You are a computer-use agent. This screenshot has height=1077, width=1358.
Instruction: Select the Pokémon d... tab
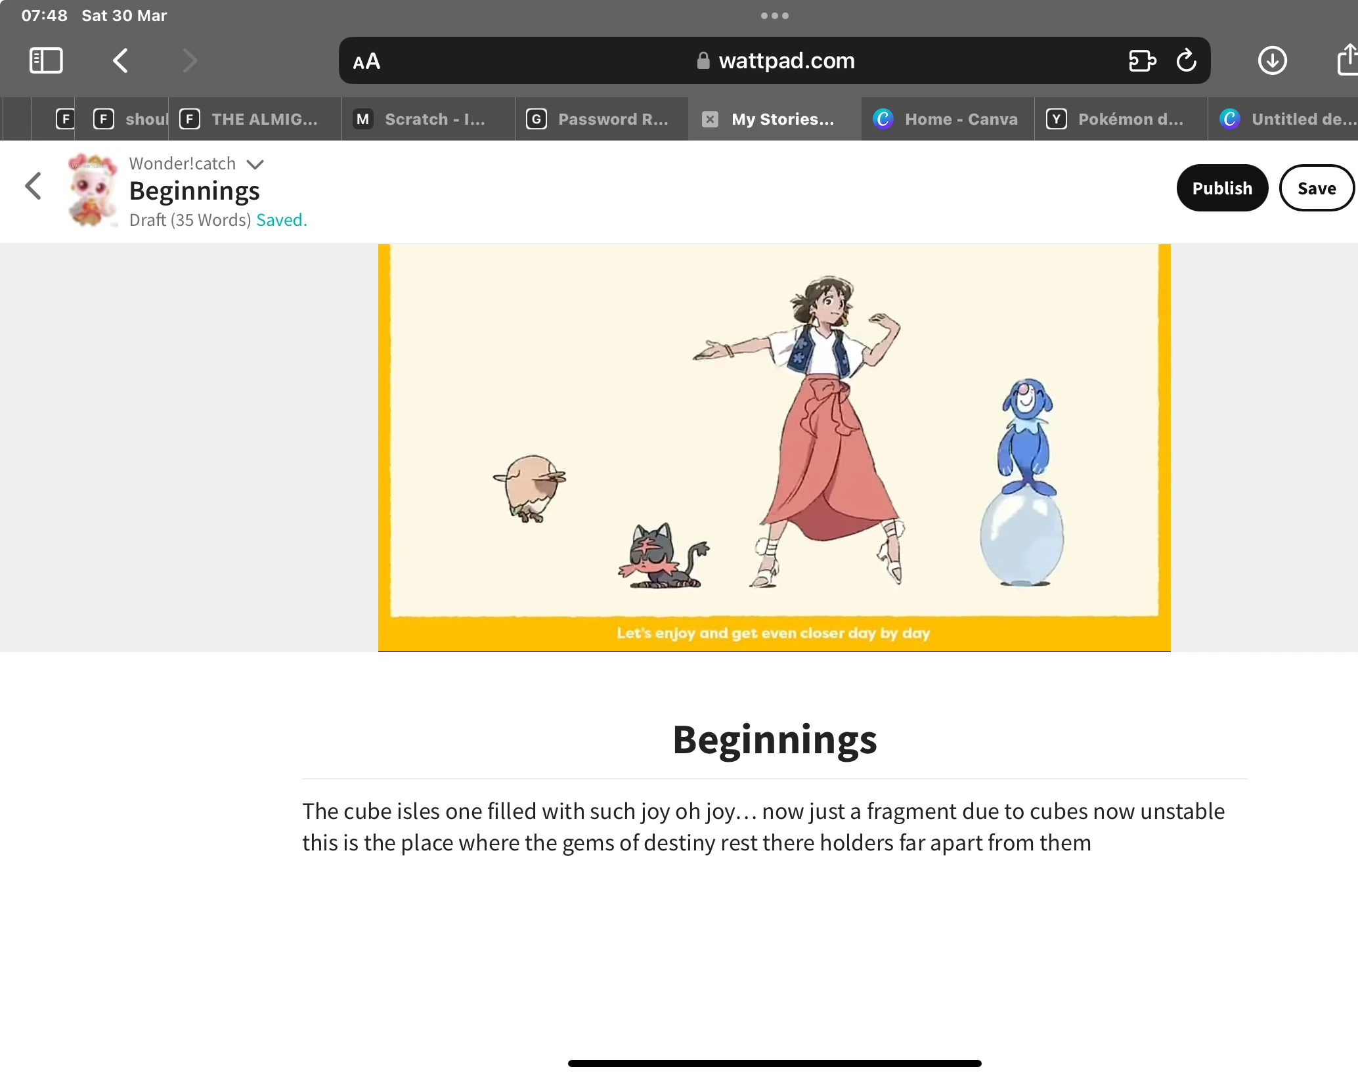click(1121, 119)
